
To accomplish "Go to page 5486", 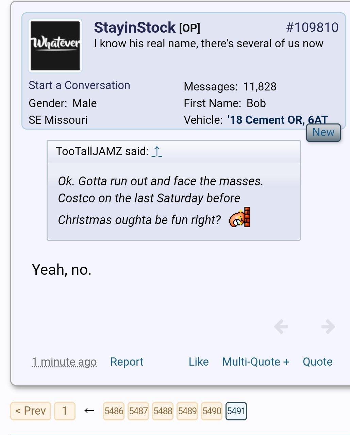I will tap(114, 411).
